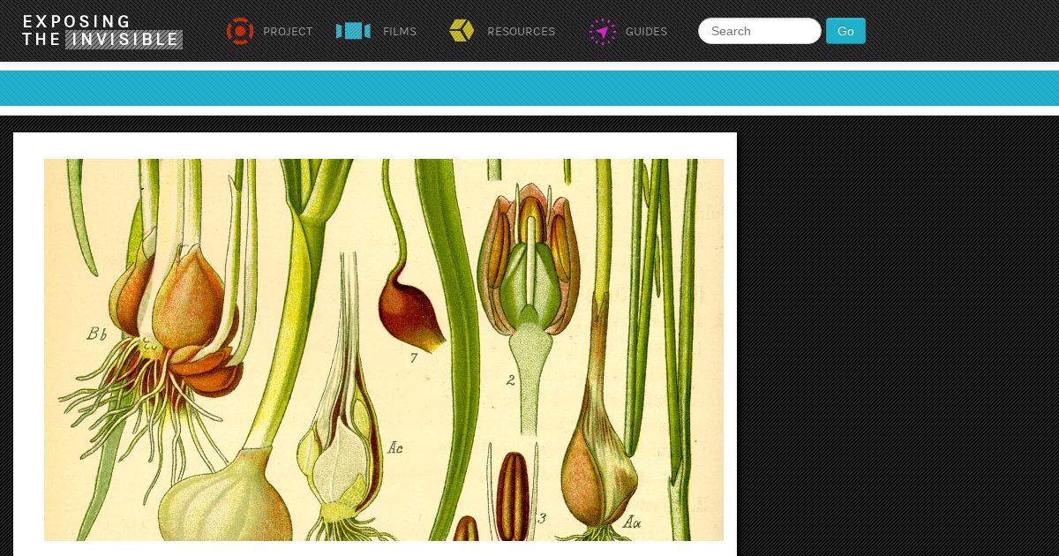Focus the Search input field
This screenshot has height=556, width=1059.
[x=760, y=31]
